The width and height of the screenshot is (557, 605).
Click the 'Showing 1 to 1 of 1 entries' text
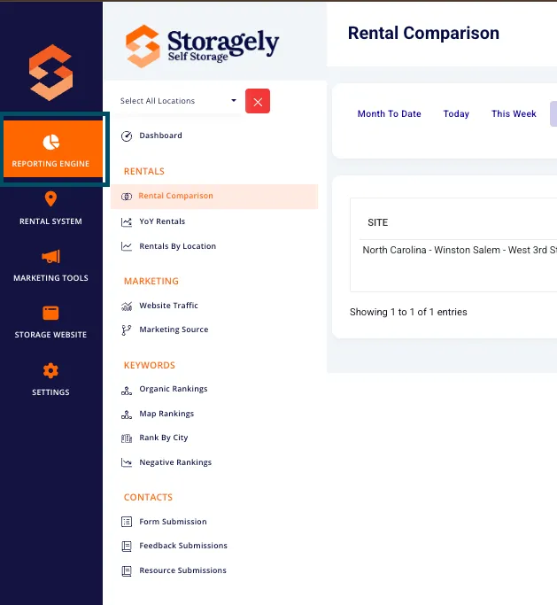click(408, 312)
